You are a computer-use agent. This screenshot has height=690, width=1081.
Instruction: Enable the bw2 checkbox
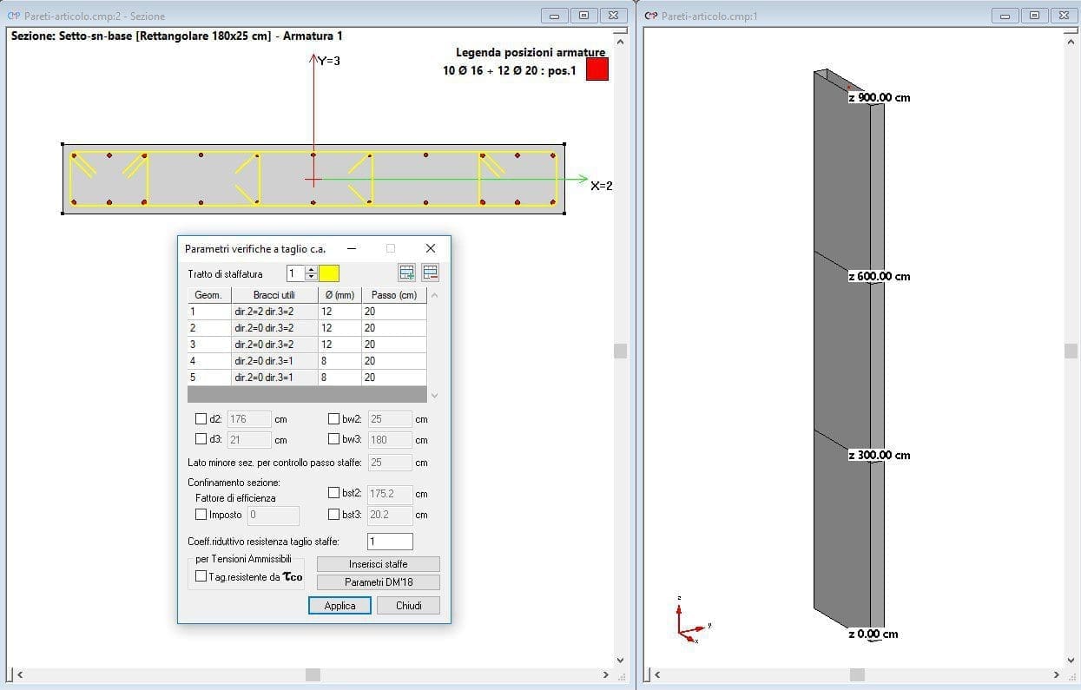pos(333,419)
